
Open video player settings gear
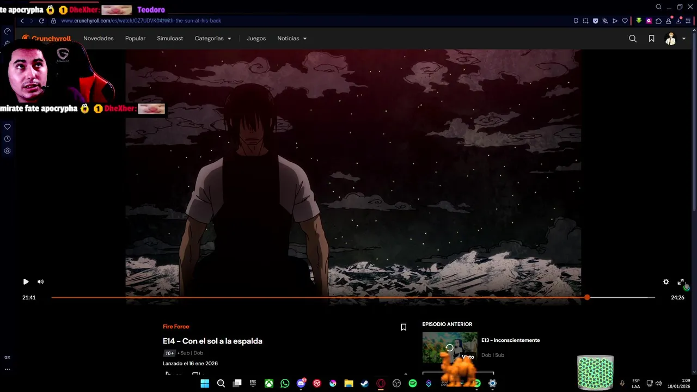click(x=666, y=281)
